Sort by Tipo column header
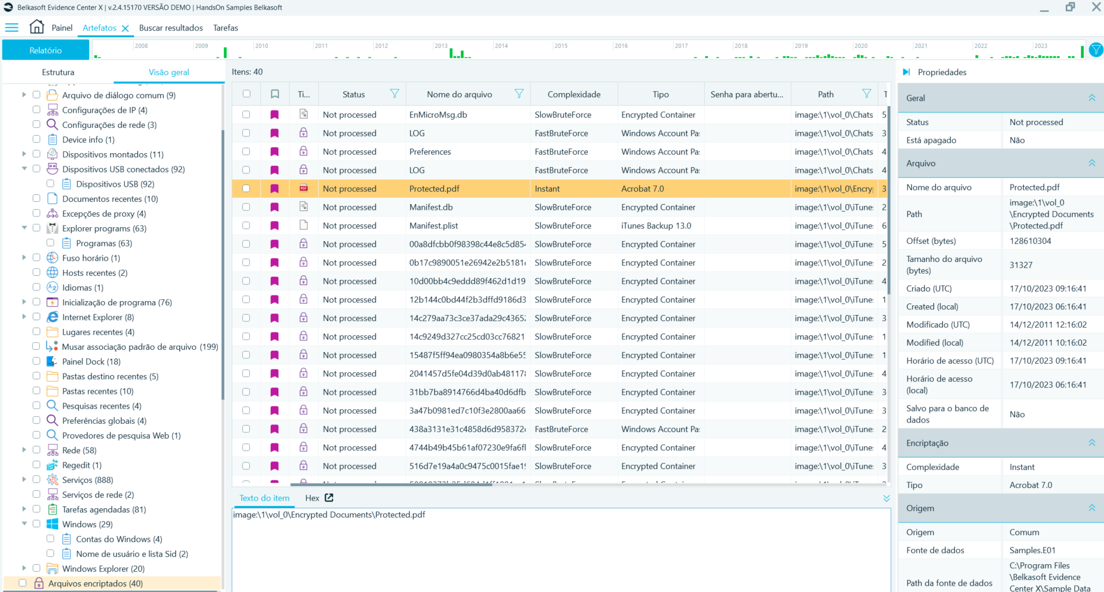 click(x=661, y=94)
